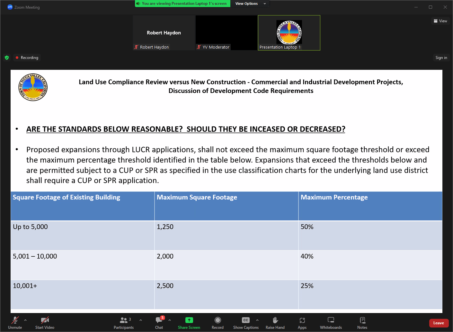Expand the chat options arrow beside Chat
Screen dimensions: 453x332
[x=170, y=320]
